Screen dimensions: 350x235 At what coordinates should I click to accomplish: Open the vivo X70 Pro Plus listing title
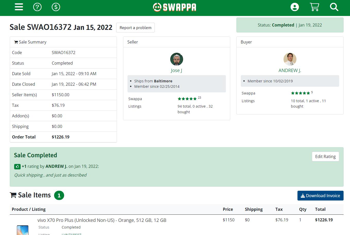(x=102, y=220)
